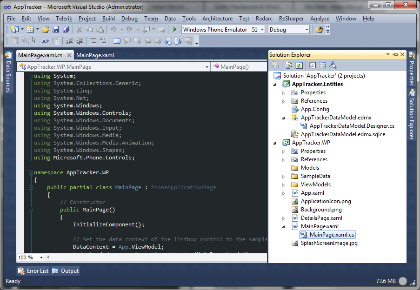420x290 pixels.
Task: Collapse the AppTracker.Entities project node
Action: click(274, 85)
